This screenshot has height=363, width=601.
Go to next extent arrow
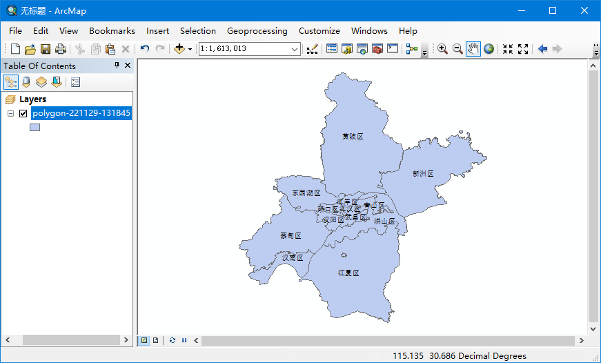click(558, 49)
